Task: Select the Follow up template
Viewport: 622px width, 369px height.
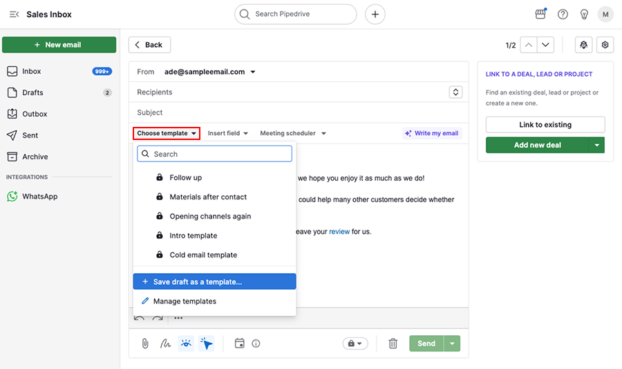Action: click(x=215, y=177)
